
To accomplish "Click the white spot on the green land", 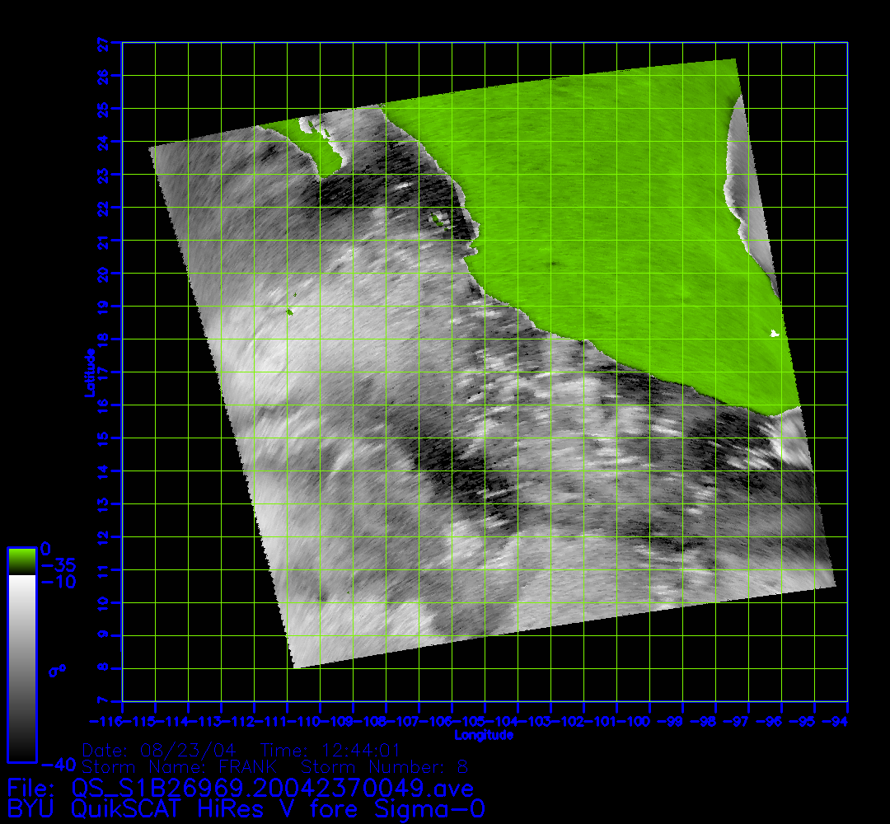I will click(x=774, y=333).
